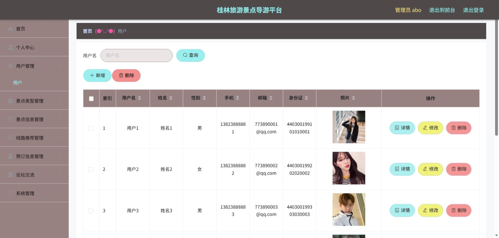This screenshot has height=238, width=499.
Task: Click the icon beside 论坛交流
Action: point(11,175)
